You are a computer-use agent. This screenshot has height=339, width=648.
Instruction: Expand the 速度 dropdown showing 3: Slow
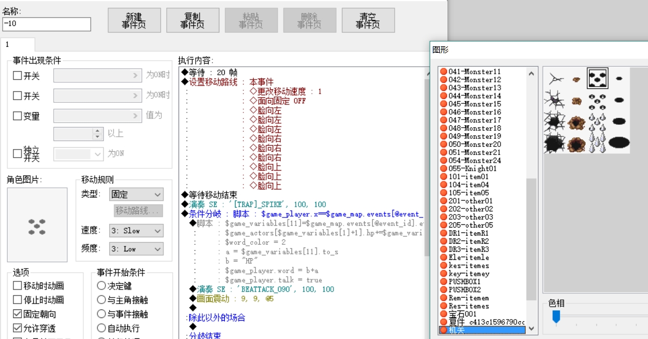pyautogui.click(x=136, y=230)
